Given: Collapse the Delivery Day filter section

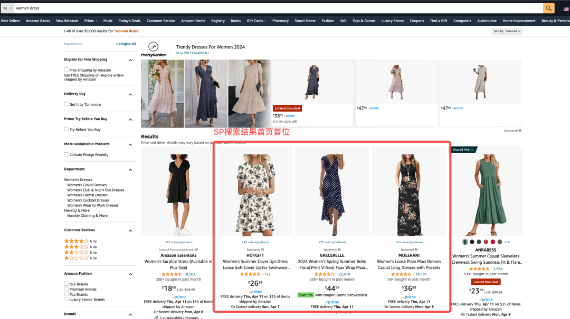Looking at the screenshot, I should point(130,95).
